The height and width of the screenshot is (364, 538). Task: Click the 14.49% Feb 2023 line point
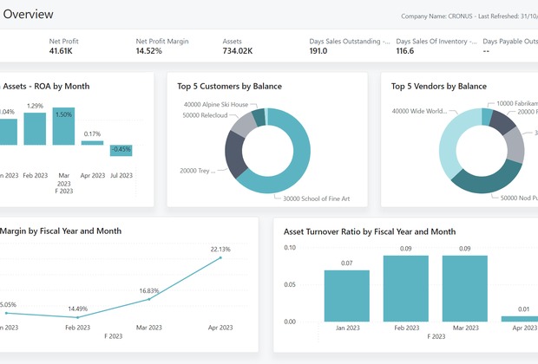[x=77, y=317]
